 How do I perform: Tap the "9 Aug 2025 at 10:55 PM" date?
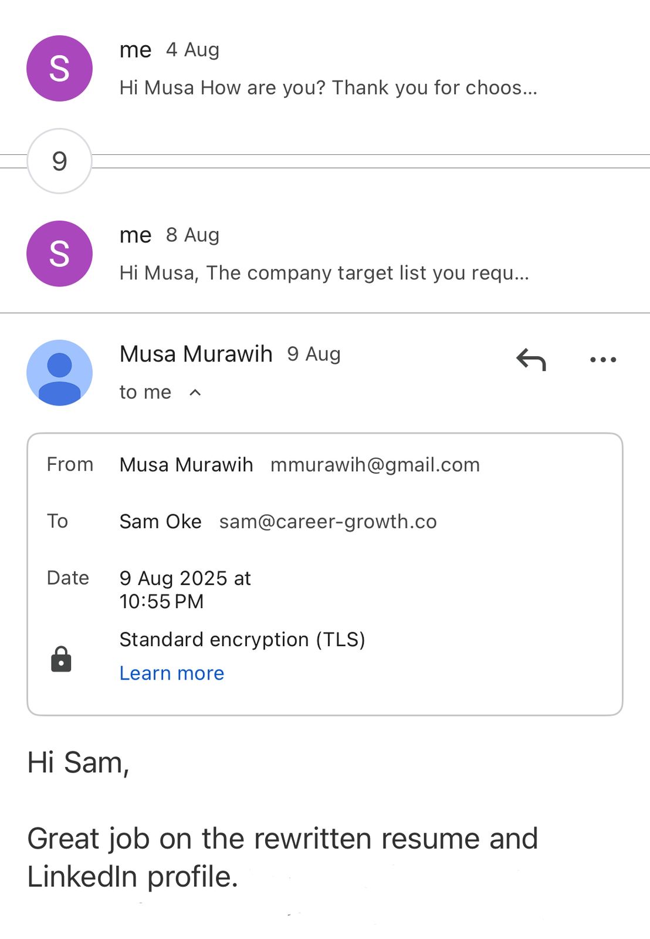(x=185, y=590)
